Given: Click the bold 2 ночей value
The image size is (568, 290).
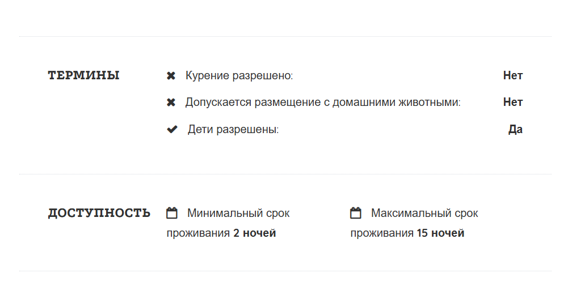Looking at the screenshot, I should click(x=254, y=233).
